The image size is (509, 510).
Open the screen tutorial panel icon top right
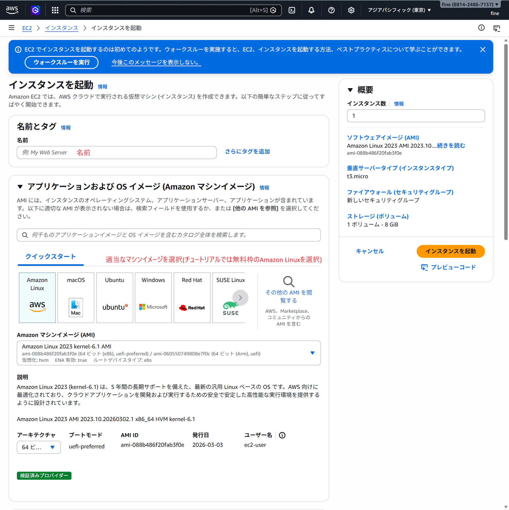pos(497,28)
